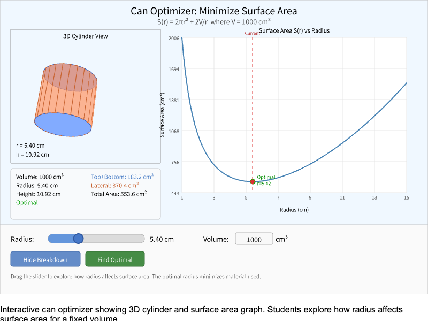The width and height of the screenshot is (428, 321).
Task: Click the 5.40 cm radius readout beside slider
Action: pyautogui.click(x=162, y=239)
